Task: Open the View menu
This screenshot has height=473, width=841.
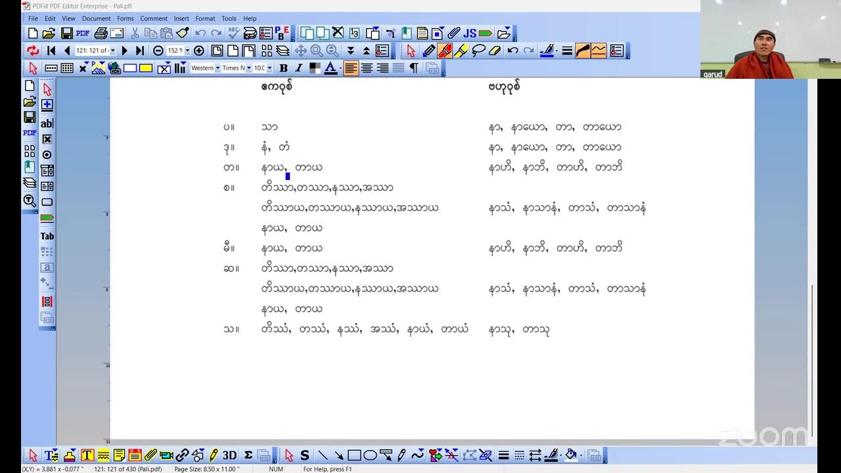Action: click(68, 18)
